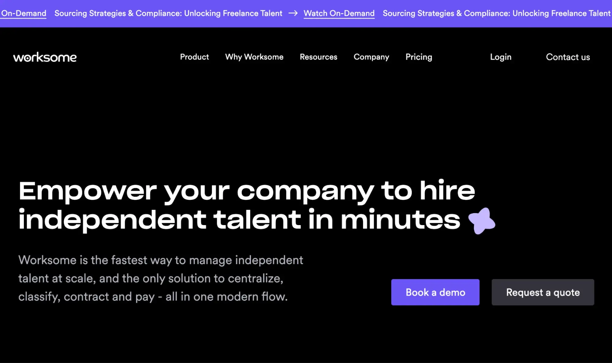
Task: Click the Watch On-Demand announcement link
Action: [x=339, y=13]
